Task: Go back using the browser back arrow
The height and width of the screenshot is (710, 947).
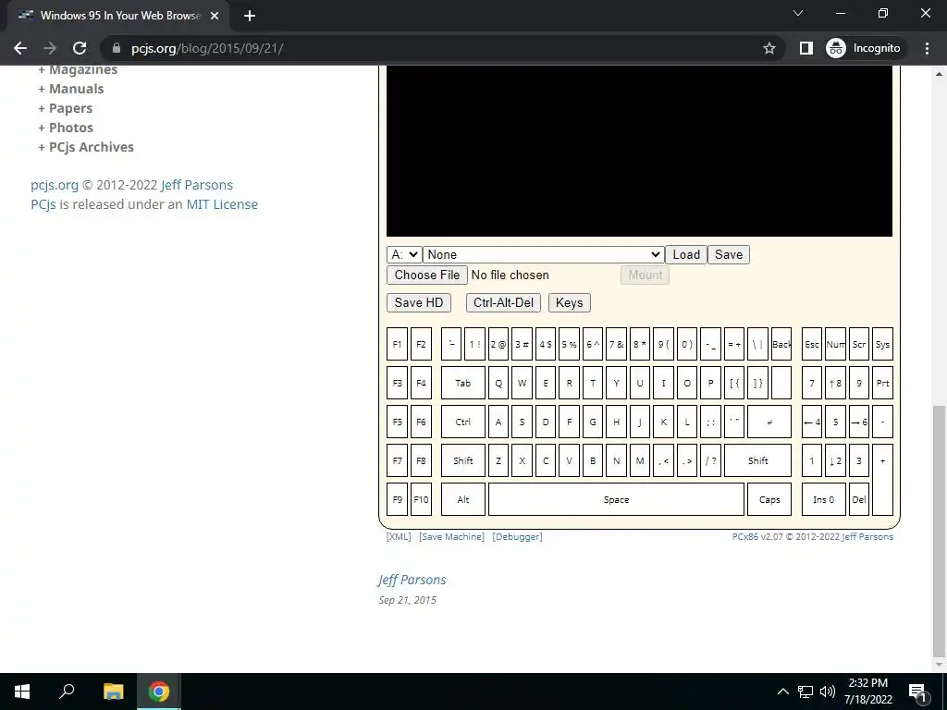Action: [20, 48]
